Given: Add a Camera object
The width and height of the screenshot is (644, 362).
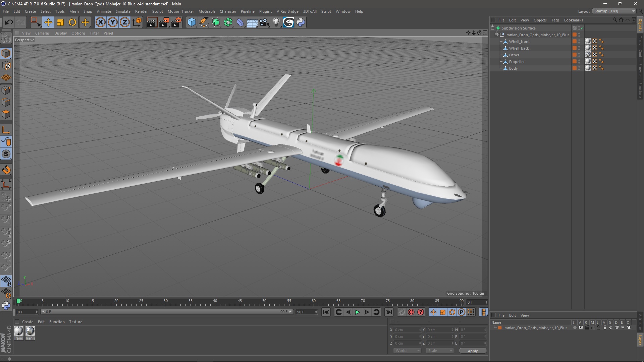Looking at the screenshot, I should [264, 22].
